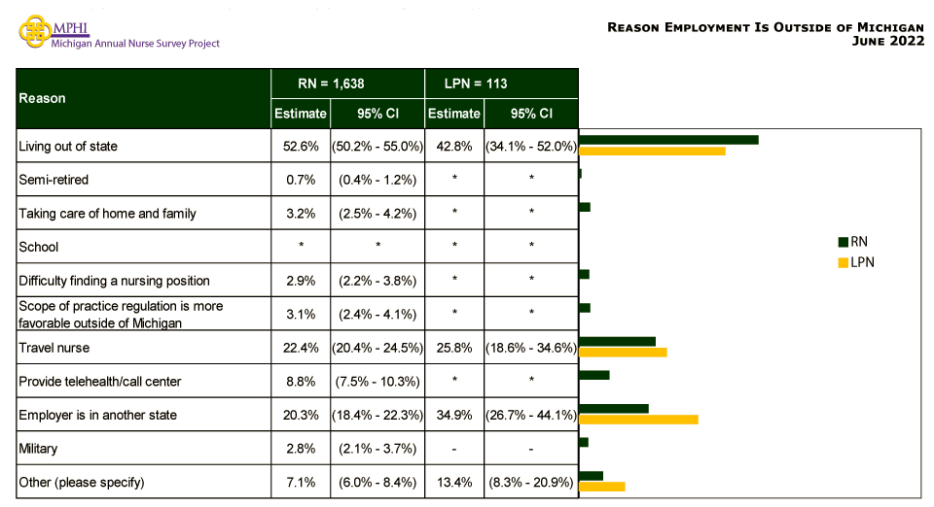The image size is (934, 507).
Task: Click the 22.4% RN estimate cell
Action: tap(301, 348)
